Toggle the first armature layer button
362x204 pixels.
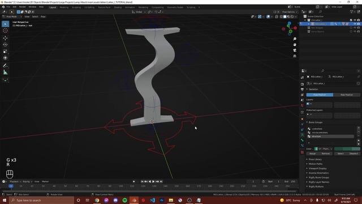click(x=308, y=104)
